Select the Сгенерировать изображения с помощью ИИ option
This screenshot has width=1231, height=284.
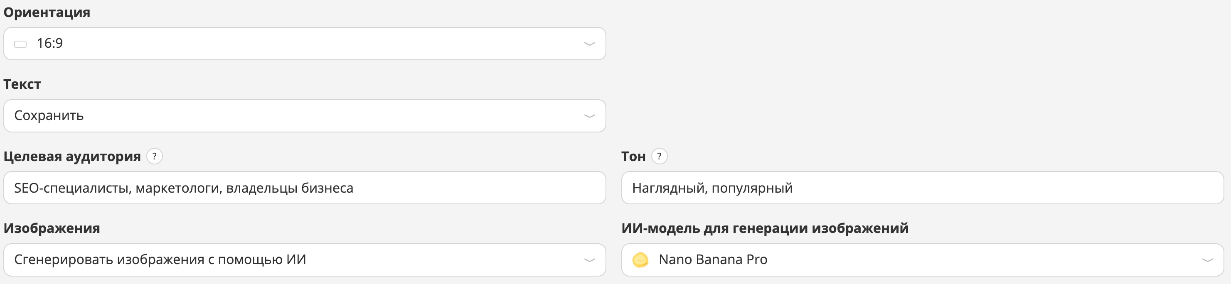[162, 260]
